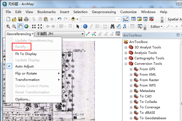Open the Customize menu
Viewport: 182px width, 121px height.
pyautogui.click(x=128, y=12)
